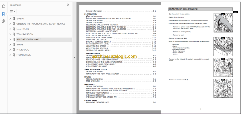Click 'DISASSEMBLY OF THE HYDROSTATICMOTOR' entry
This screenshot has width=241, height=114.
(104, 62)
